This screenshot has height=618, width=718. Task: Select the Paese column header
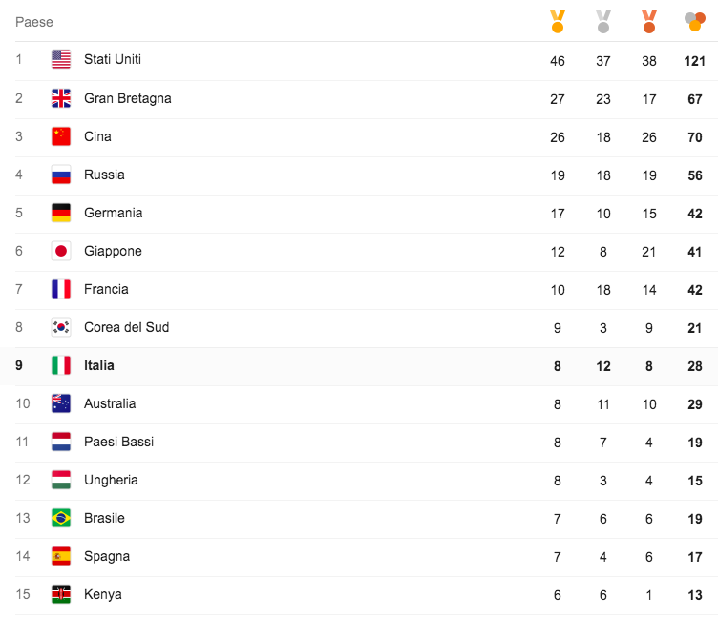coord(34,22)
